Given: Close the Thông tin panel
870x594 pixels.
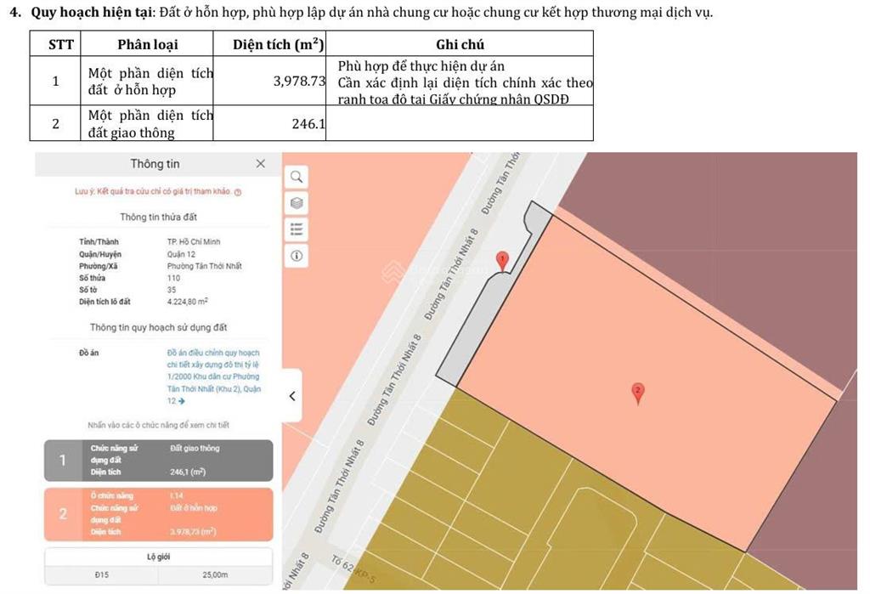Looking at the screenshot, I should (260, 164).
